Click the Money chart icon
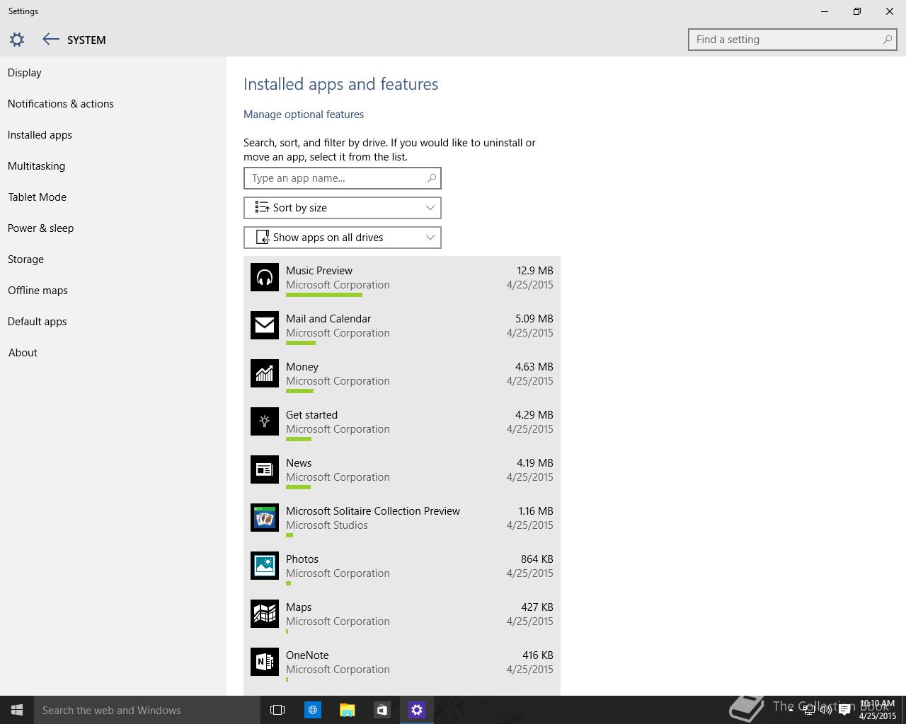Screen dimensions: 906x724 point(265,373)
